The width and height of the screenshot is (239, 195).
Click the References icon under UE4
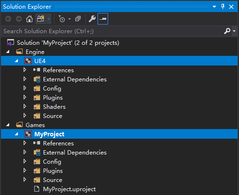click(37, 70)
